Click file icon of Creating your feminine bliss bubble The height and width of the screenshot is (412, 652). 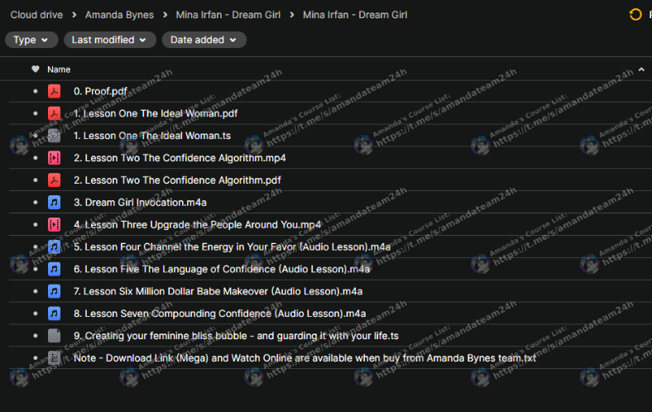[54, 336]
